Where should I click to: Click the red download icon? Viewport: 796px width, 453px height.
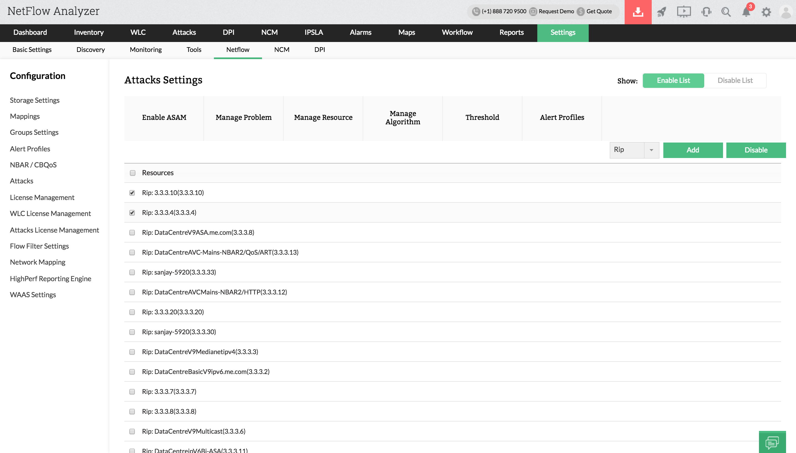coord(638,12)
